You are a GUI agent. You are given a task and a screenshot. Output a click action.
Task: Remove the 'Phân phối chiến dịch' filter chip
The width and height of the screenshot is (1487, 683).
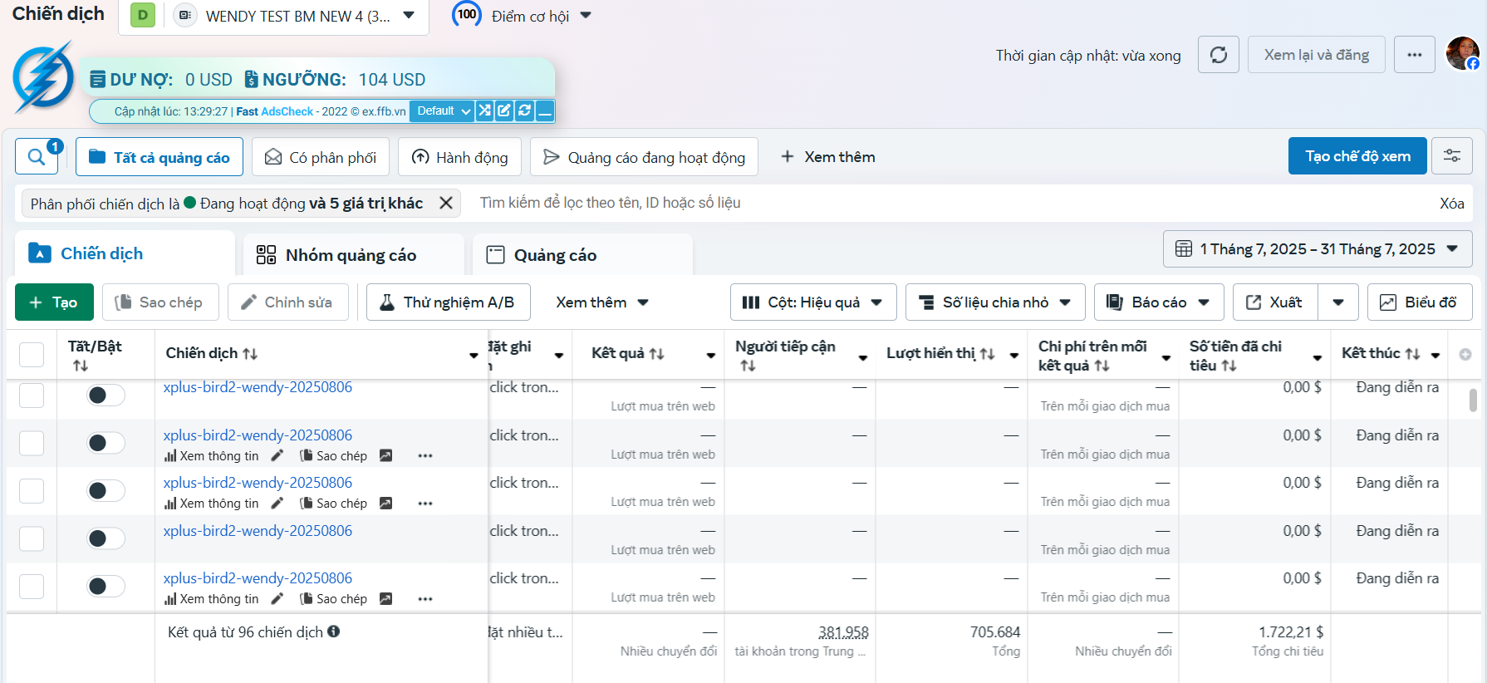(x=446, y=203)
